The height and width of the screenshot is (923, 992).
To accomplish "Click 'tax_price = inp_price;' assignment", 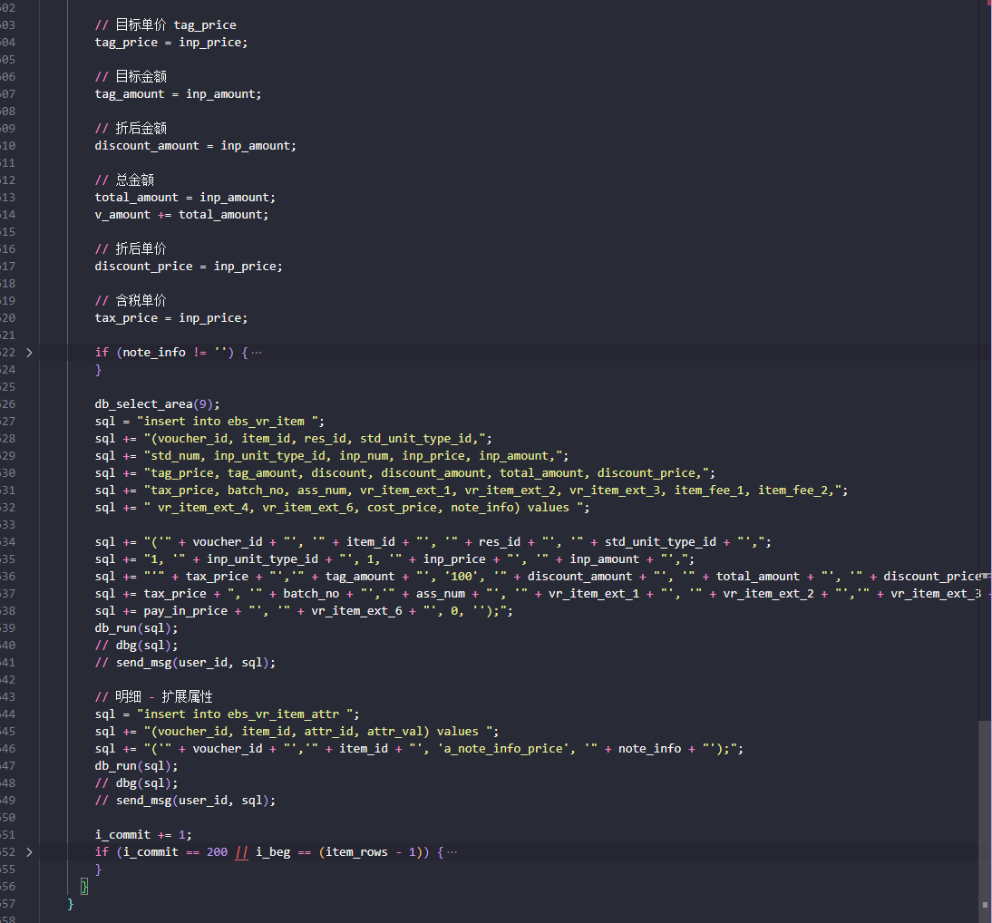I will coord(170,317).
